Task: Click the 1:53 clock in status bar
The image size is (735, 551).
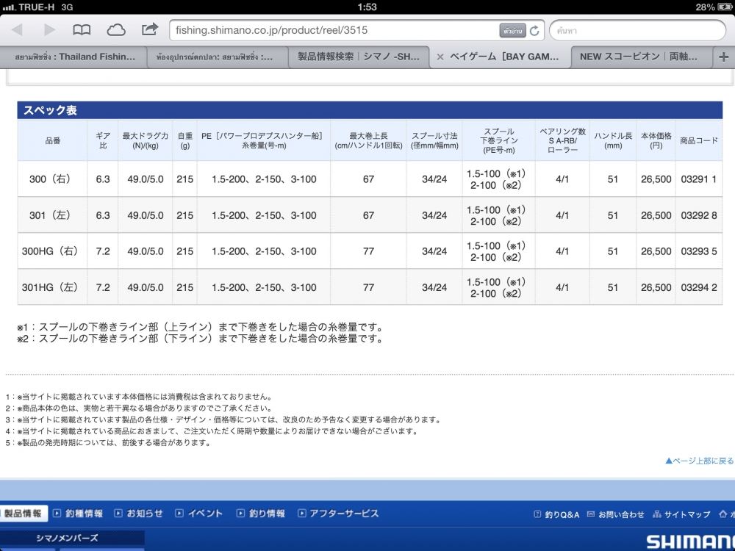Action: [367, 7]
